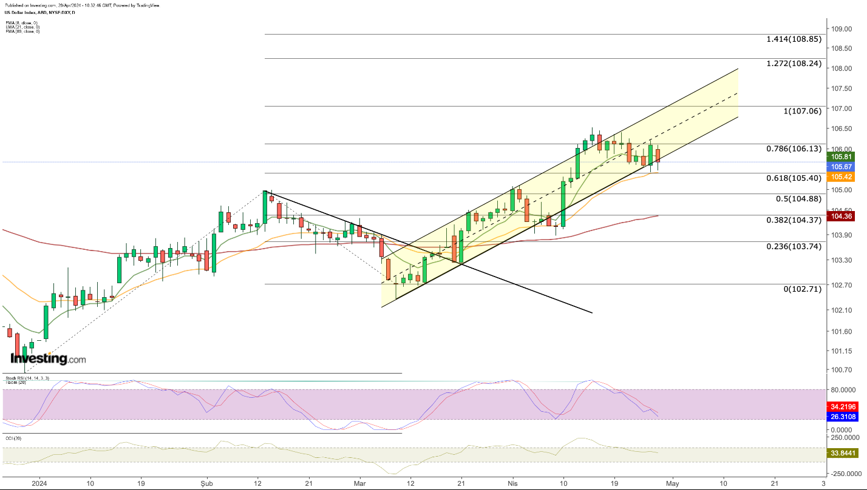867x490 pixels.
Task: Click the blue 105.67 current price tag
Action: pos(840,166)
